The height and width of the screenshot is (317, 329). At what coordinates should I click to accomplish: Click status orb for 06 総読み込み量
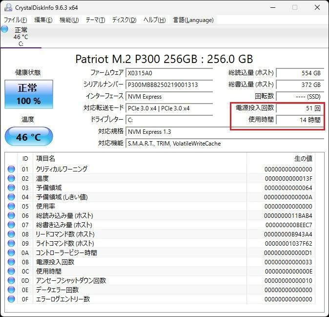[x=11, y=215]
